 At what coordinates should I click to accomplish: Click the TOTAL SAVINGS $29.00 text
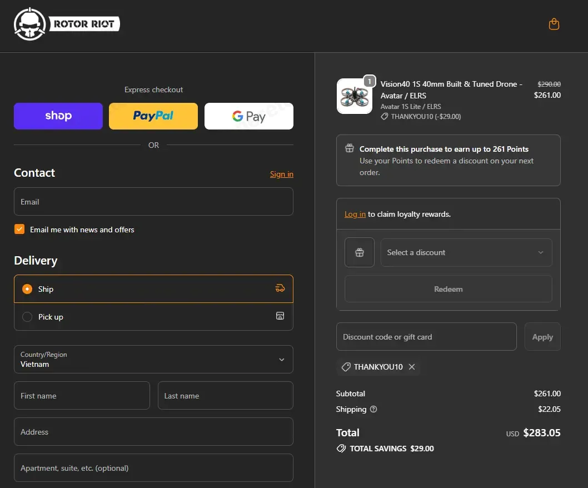(x=392, y=448)
